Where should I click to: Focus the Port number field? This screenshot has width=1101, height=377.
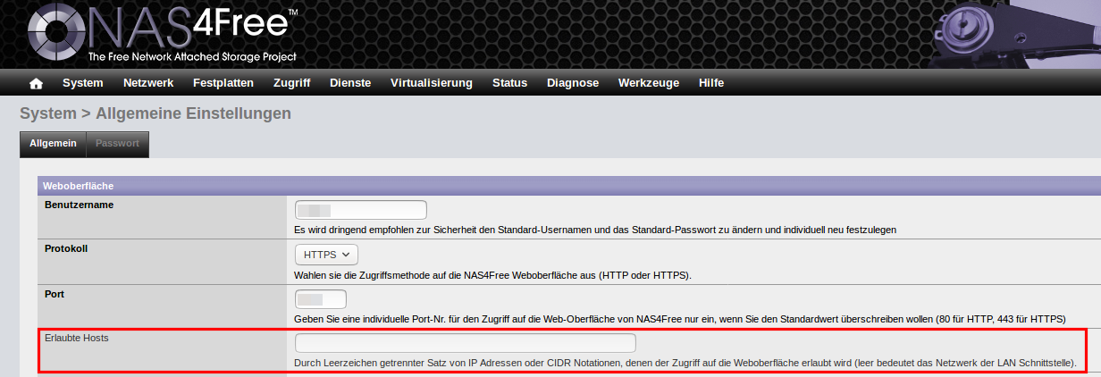(x=321, y=299)
